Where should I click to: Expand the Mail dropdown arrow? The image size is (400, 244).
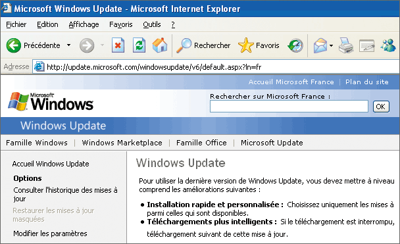click(x=331, y=45)
